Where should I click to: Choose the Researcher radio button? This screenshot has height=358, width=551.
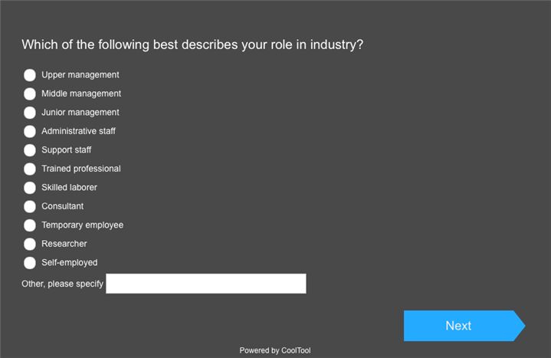coord(30,244)
